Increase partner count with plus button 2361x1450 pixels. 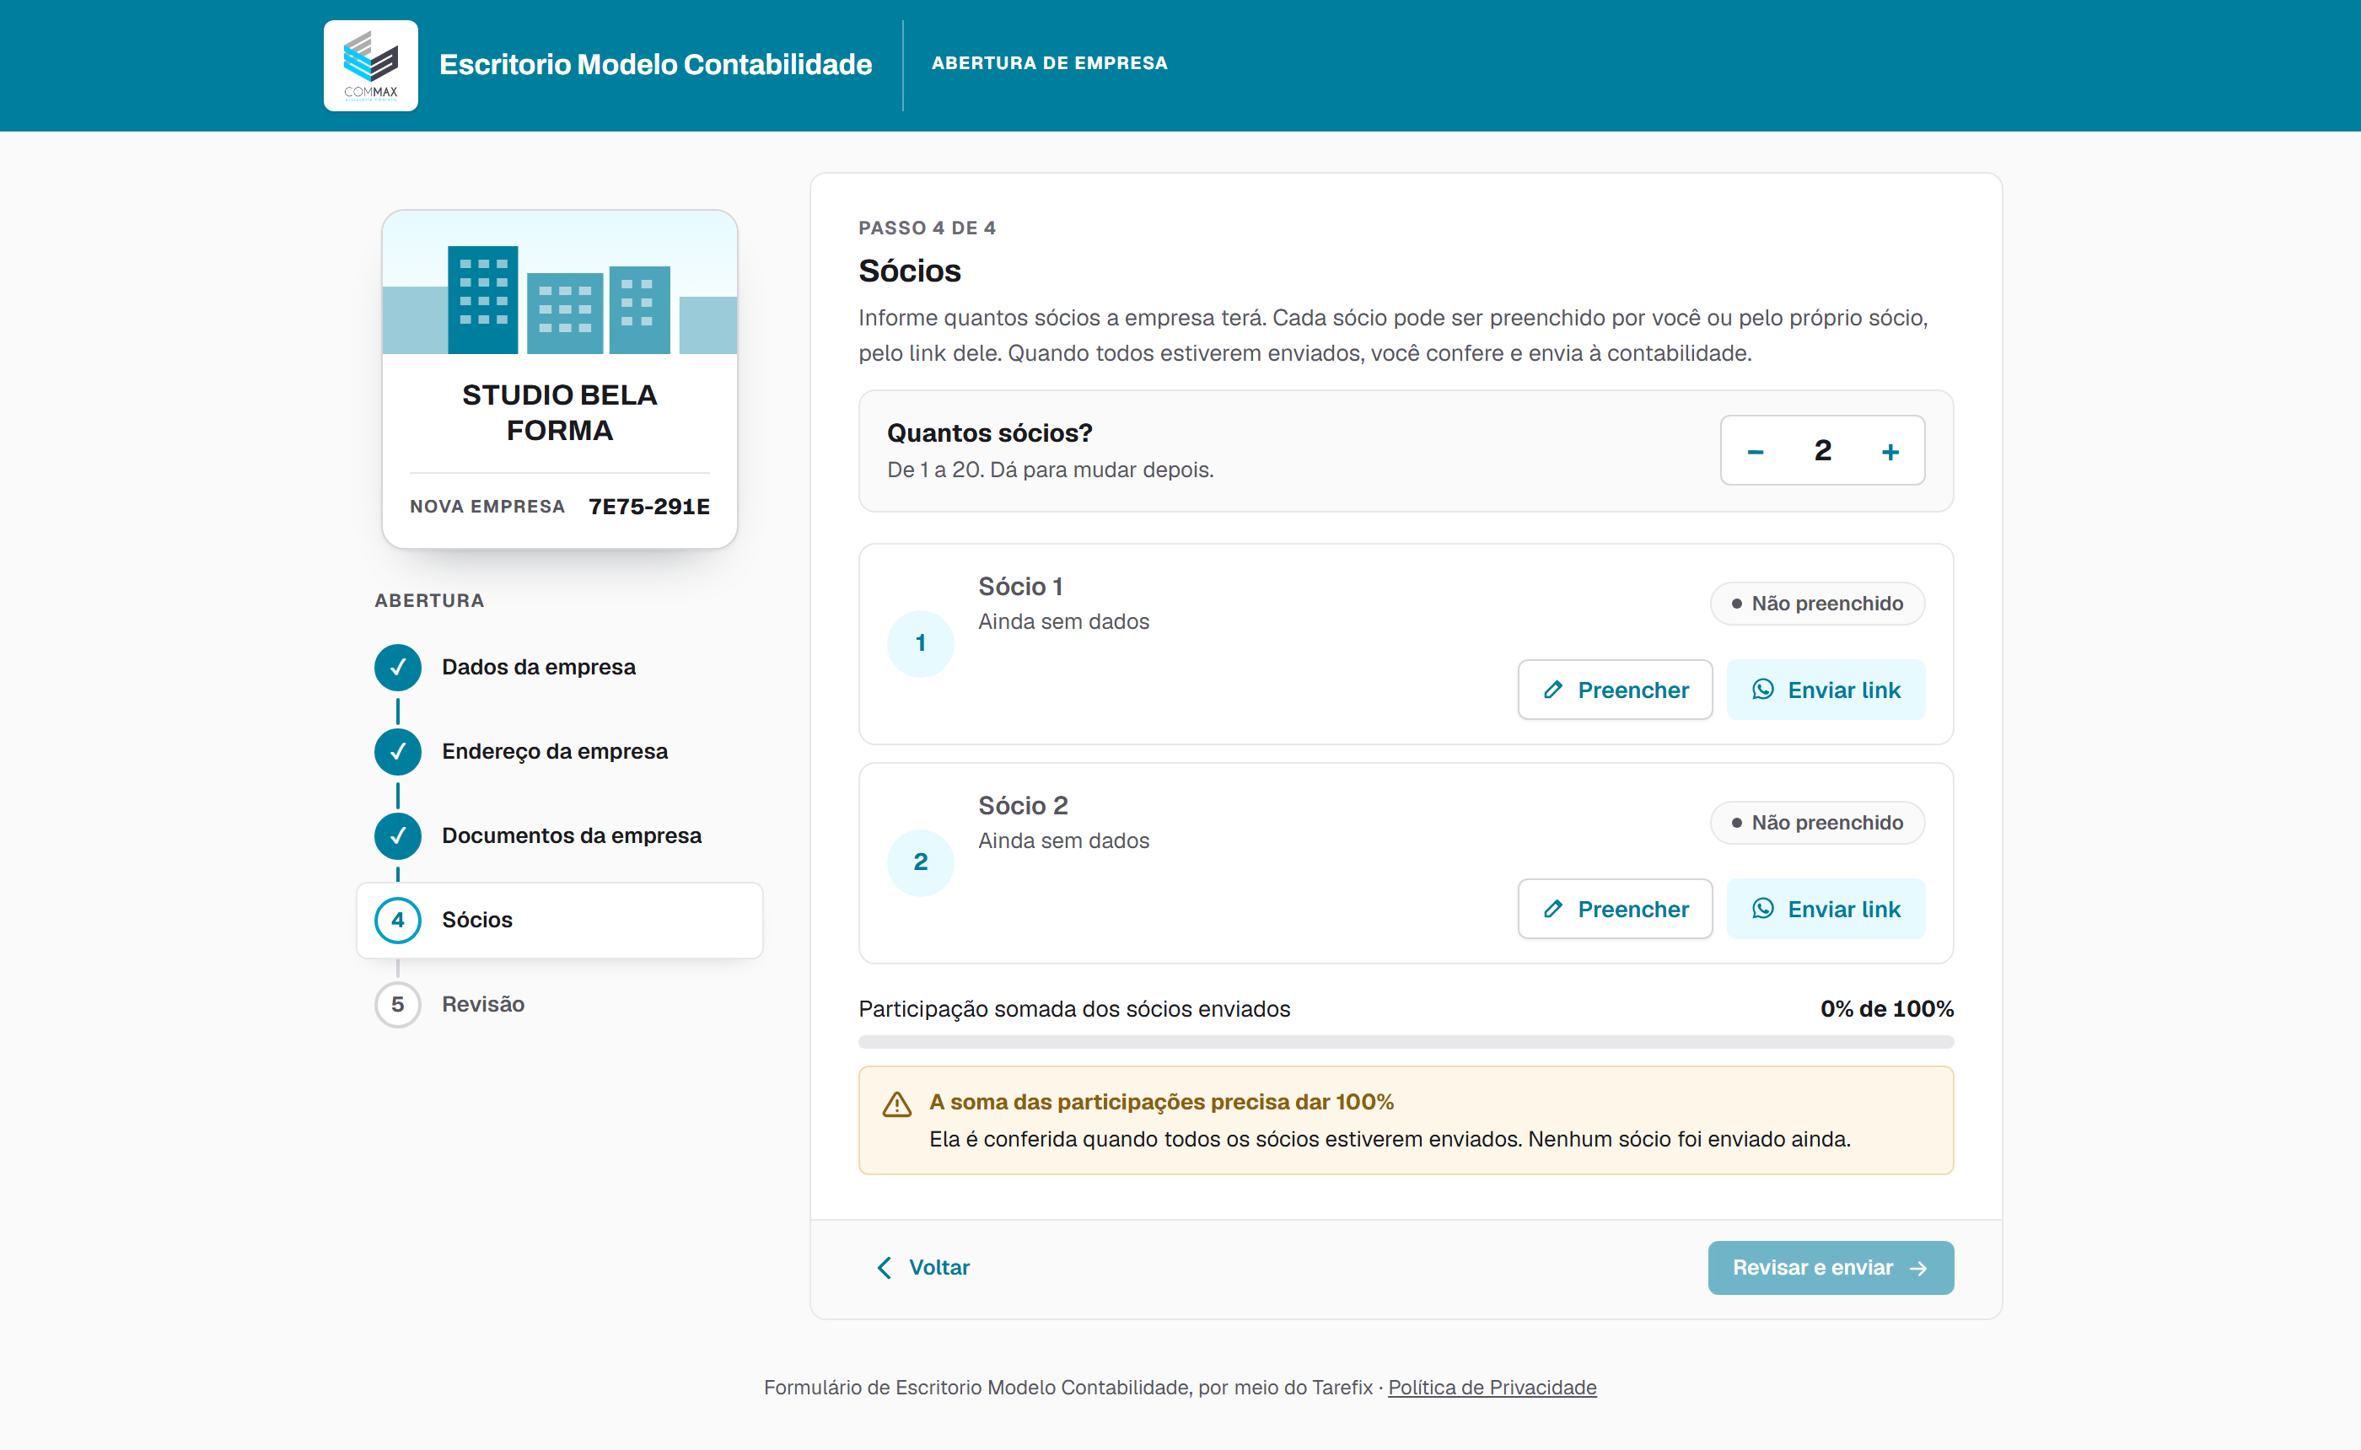1889,451
